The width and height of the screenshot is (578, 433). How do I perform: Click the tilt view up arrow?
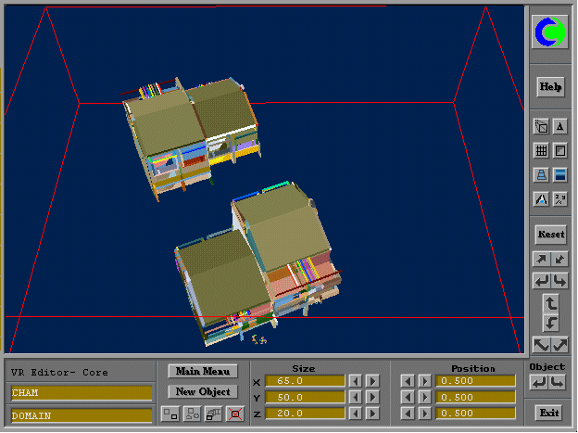point(551,303)
